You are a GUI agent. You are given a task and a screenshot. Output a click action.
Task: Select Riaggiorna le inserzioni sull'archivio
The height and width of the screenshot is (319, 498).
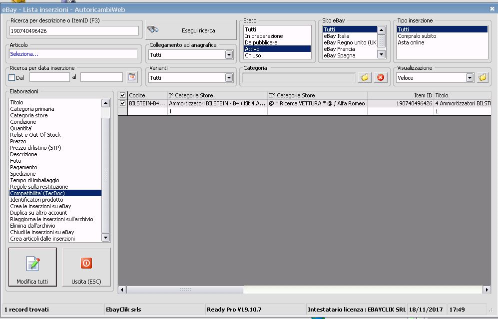(x=55, y=219)
